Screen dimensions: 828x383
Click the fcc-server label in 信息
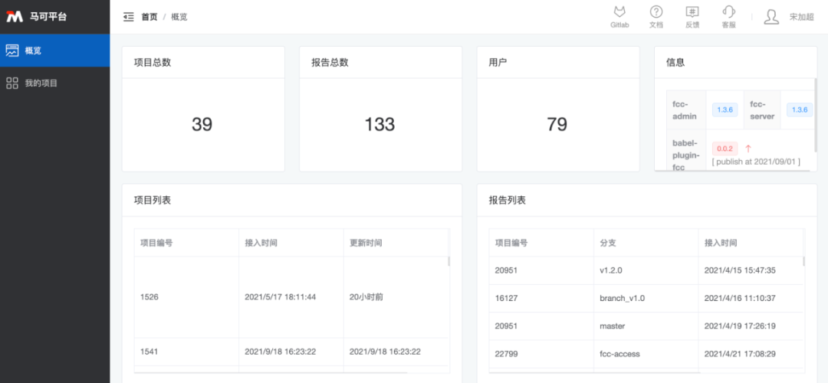click(762, 110)
